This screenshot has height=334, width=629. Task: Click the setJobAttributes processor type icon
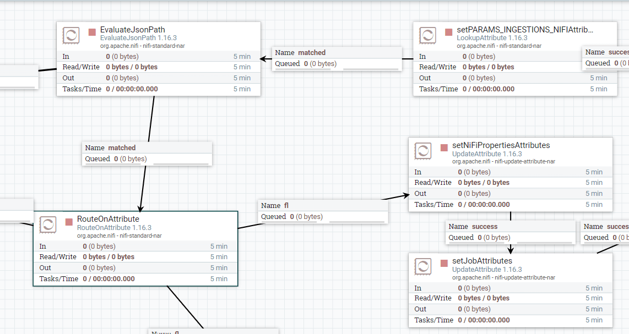(x=423, y=266)
